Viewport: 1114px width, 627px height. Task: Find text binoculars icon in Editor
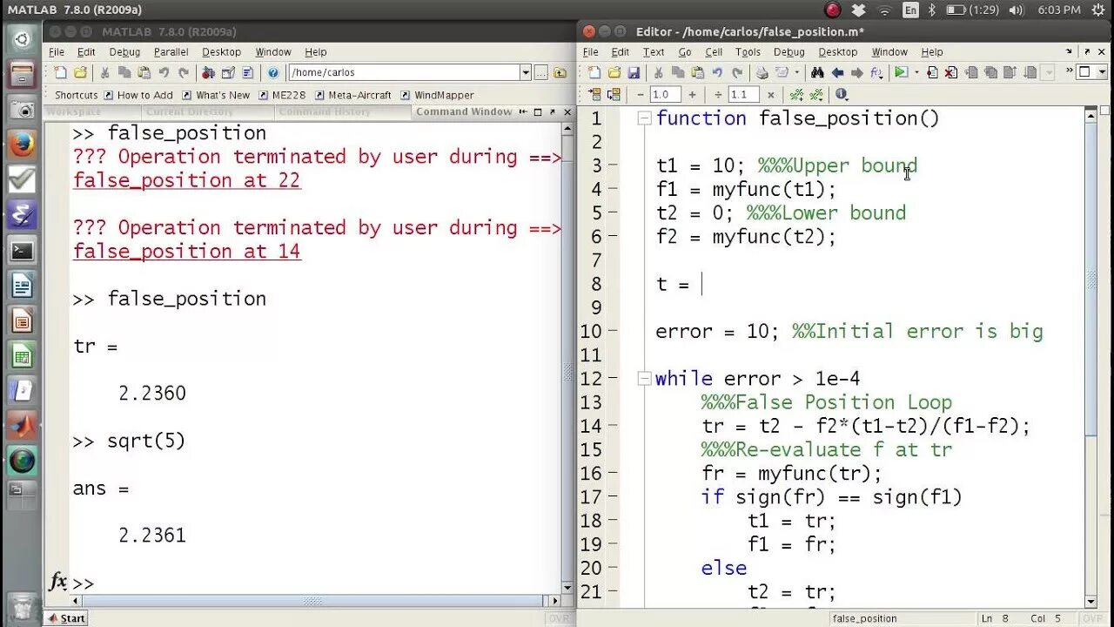[816, 72]
